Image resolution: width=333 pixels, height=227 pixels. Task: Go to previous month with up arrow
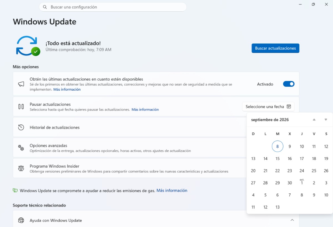314,120
